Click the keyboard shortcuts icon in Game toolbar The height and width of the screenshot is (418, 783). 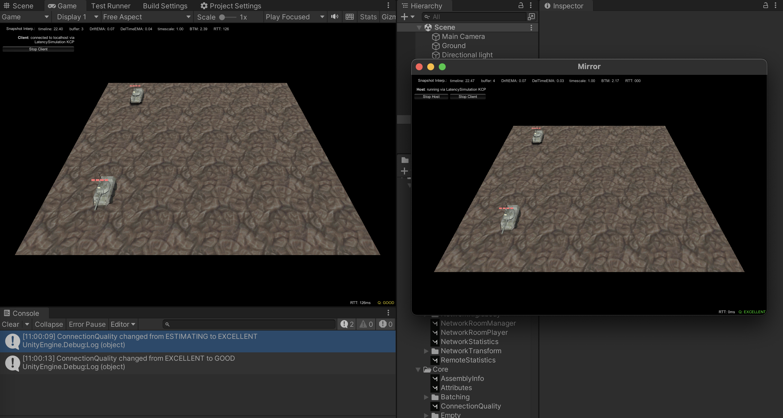[349, 17]
